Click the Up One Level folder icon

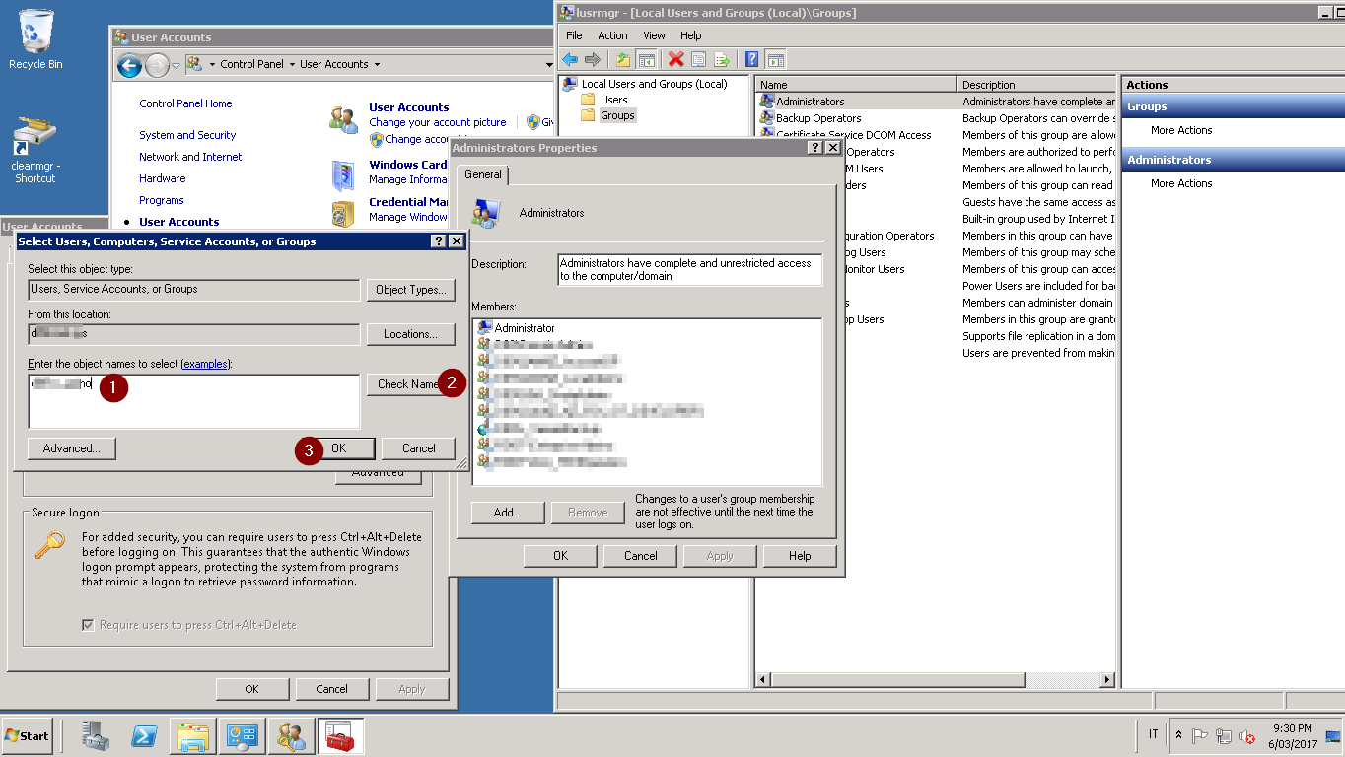coord(622,59)
